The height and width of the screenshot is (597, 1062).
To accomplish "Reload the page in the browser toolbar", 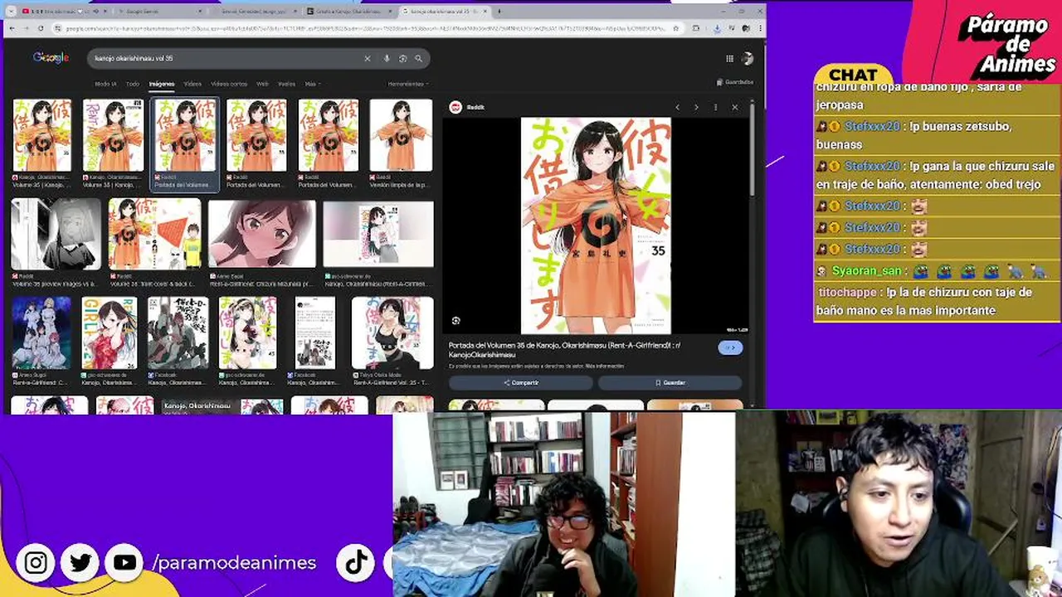I will pos(40,28).
